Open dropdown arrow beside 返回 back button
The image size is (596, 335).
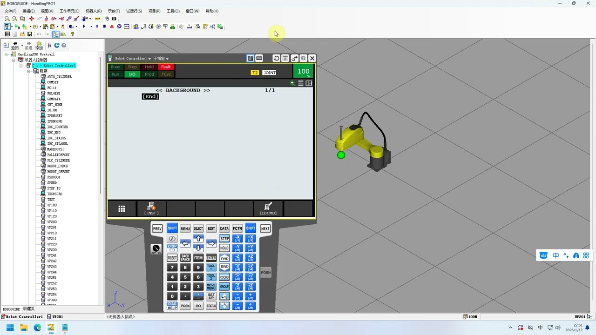(x=21, y=45)
